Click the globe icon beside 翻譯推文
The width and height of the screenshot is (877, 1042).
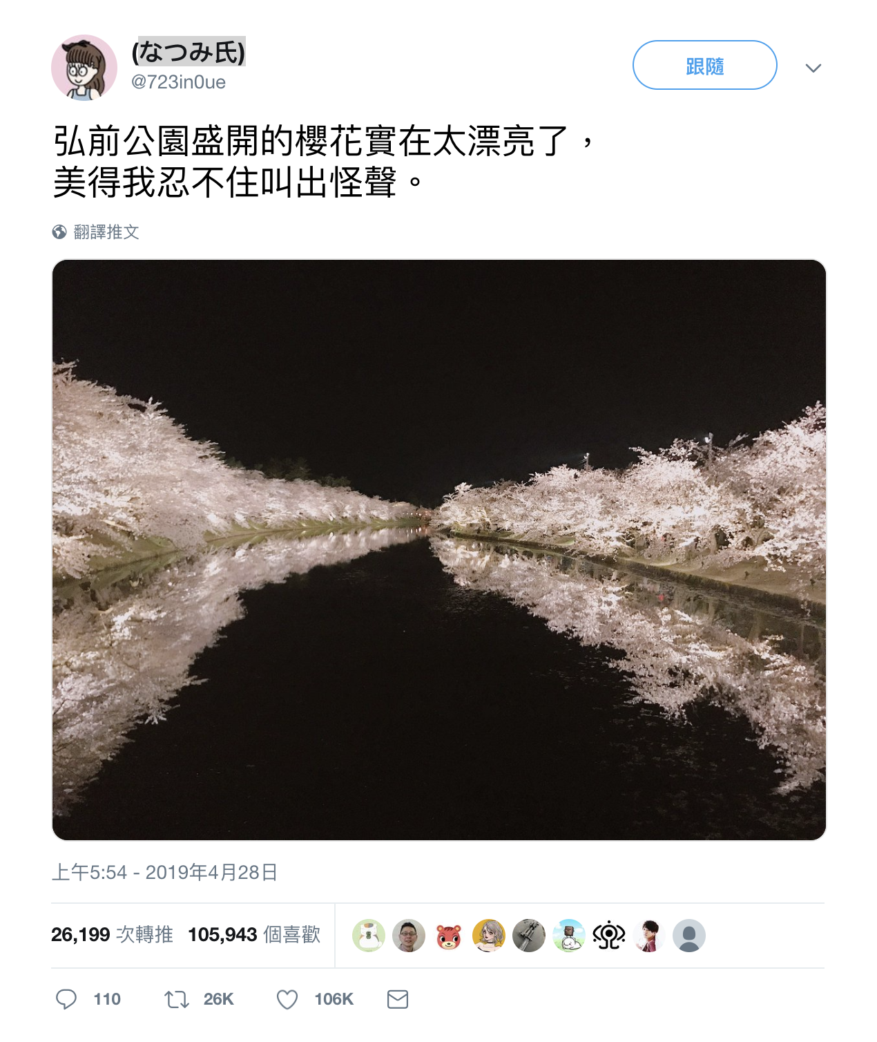click(59, 232)
